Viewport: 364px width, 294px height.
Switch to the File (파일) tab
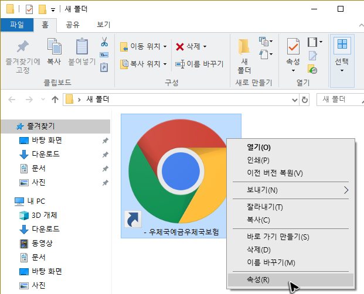click(x=17, y=25)
